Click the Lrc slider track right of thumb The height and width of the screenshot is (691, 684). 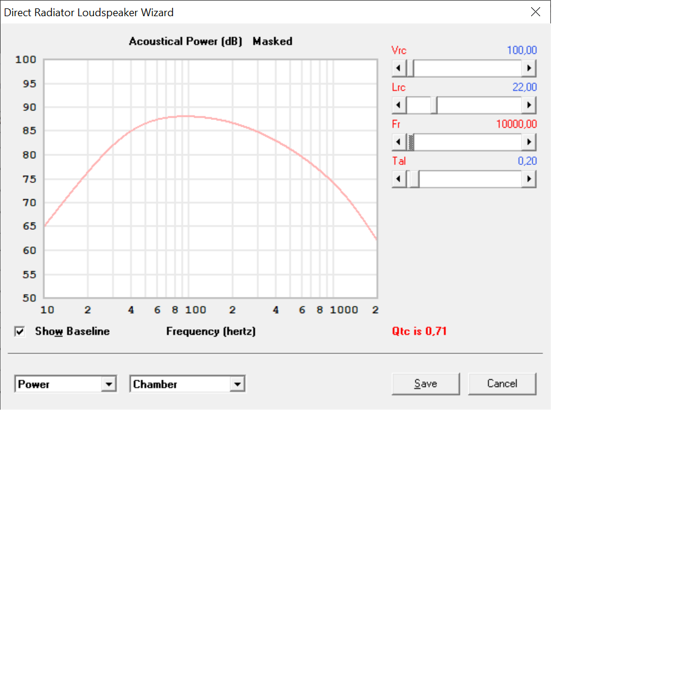point(479,106)
